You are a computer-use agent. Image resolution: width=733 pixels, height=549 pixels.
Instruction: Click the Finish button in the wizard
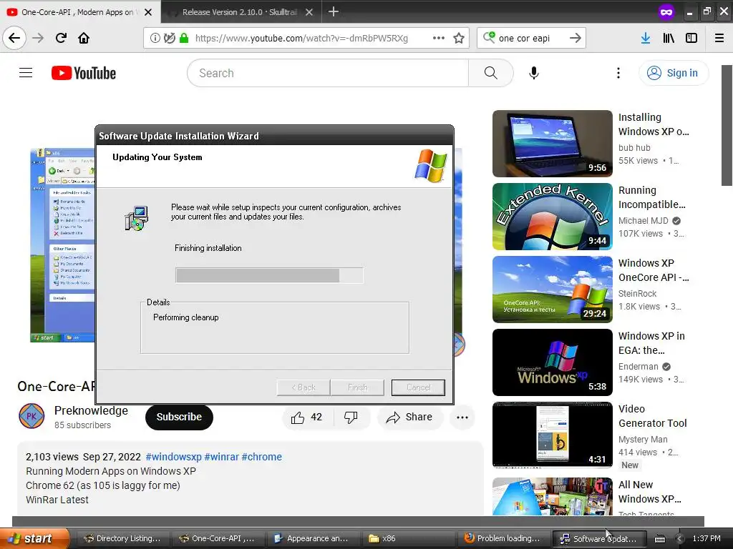point(358,387)
